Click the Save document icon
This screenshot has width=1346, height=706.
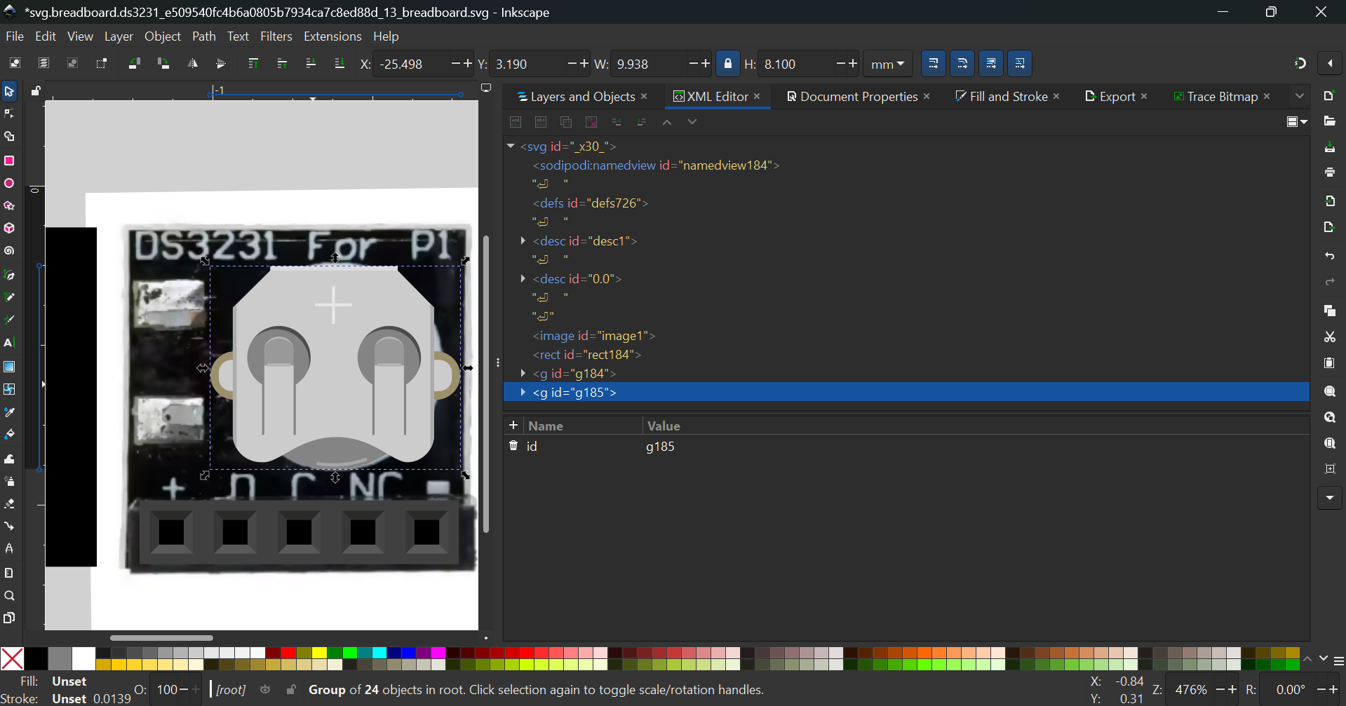[x=1330, y=147]
